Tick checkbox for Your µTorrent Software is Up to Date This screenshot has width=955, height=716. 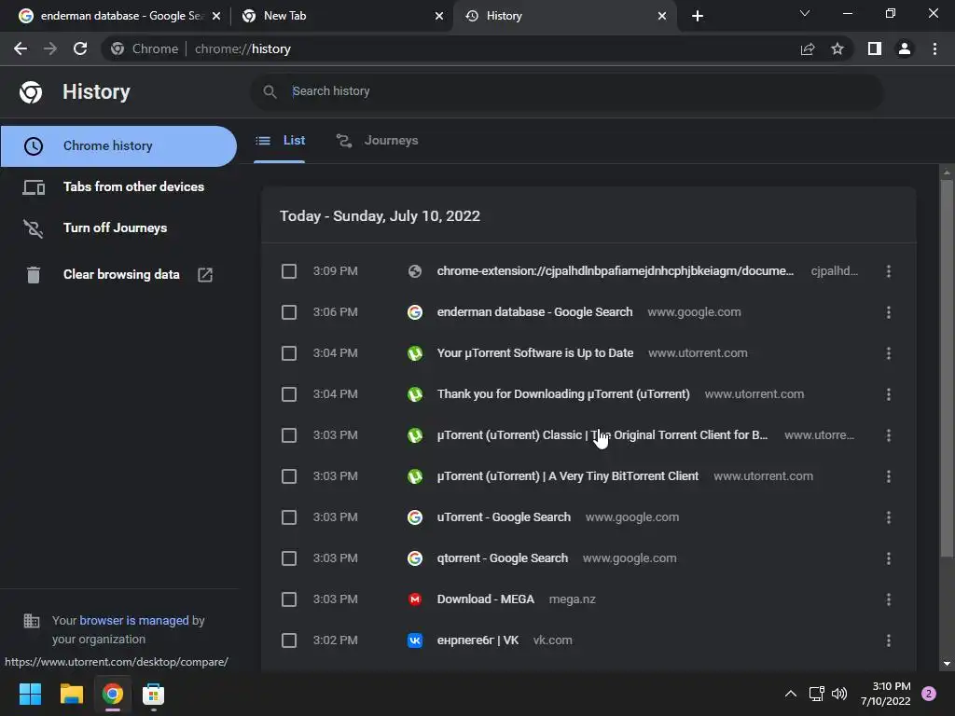[289, 353]
